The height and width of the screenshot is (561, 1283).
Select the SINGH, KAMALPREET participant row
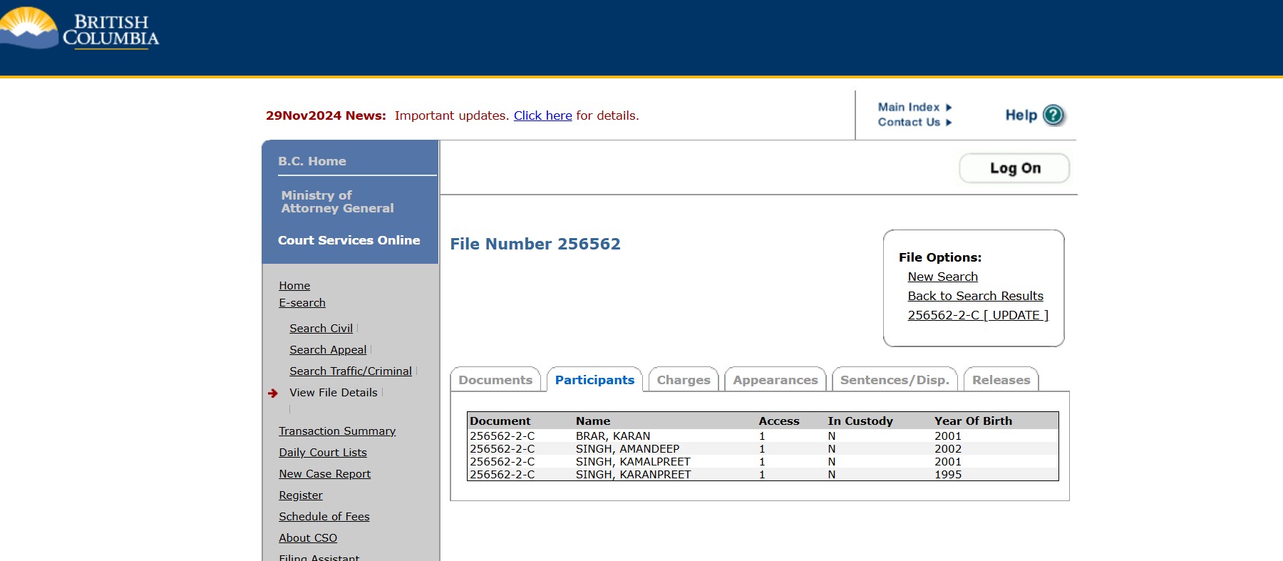632,462
